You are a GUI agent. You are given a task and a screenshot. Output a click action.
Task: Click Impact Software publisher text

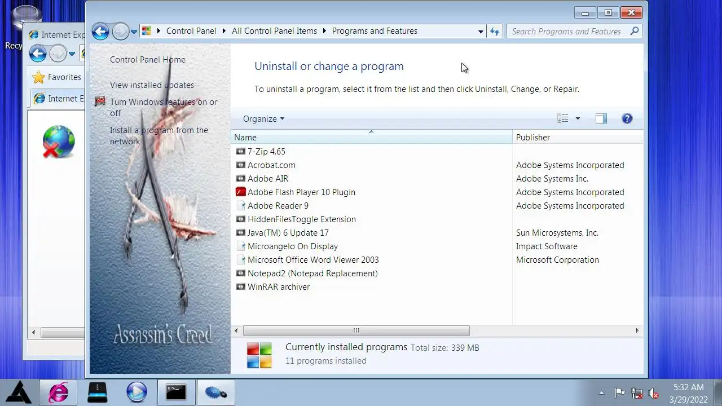tap(547, 246)
